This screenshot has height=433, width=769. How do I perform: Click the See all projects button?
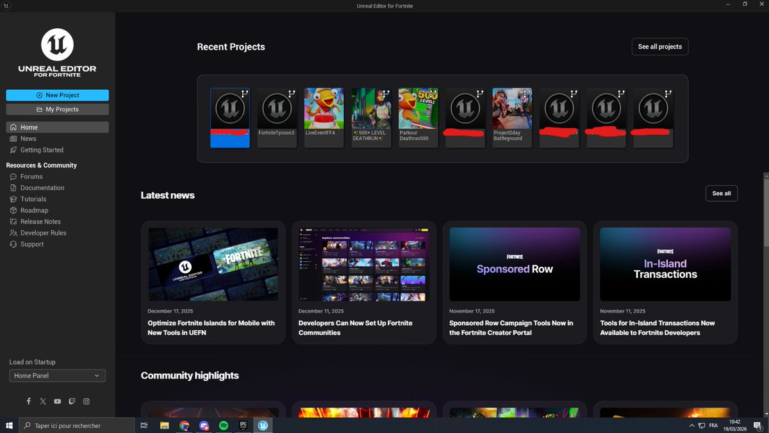(x=660, y=47)
